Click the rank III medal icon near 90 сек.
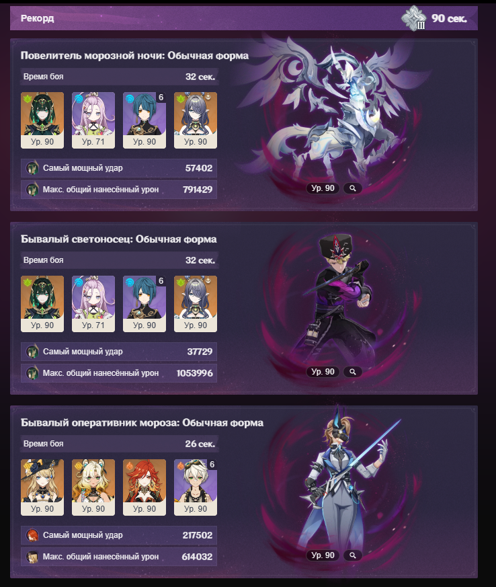 click(414, 18)
